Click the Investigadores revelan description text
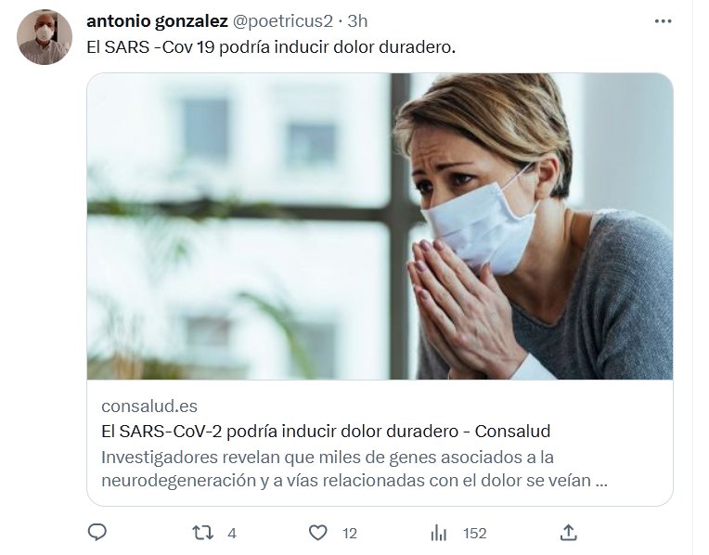This screenshot has width=709, height=555. pos(354,469)
